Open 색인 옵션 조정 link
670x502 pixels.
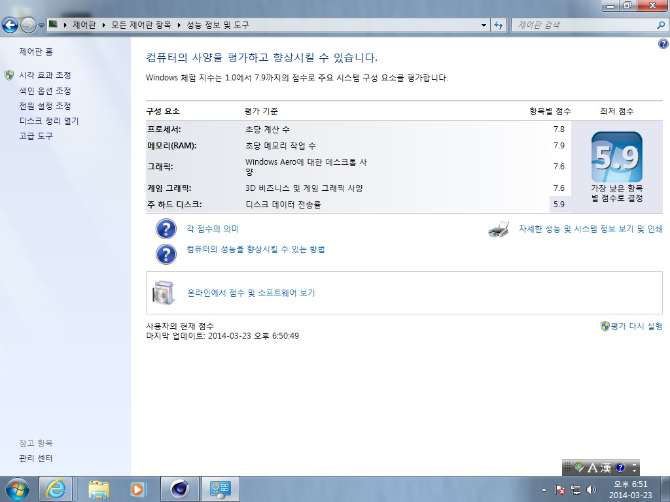(x=45, y=91)
